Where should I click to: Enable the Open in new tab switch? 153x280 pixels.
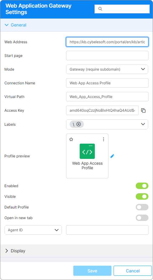142,218
